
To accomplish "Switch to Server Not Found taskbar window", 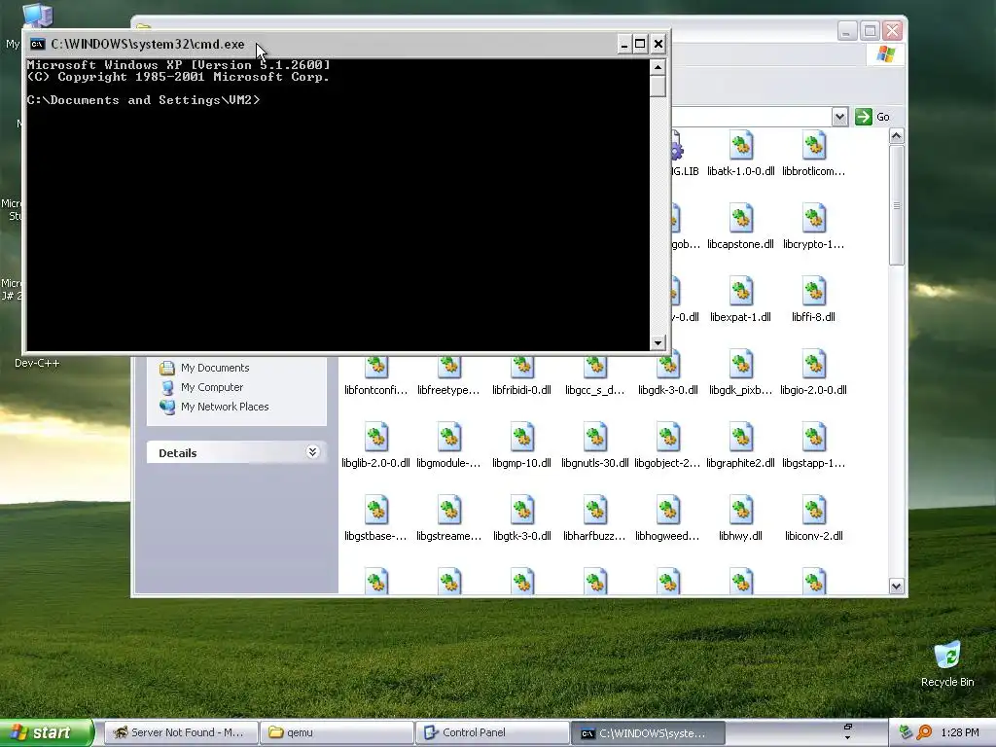I will (181, 732).
